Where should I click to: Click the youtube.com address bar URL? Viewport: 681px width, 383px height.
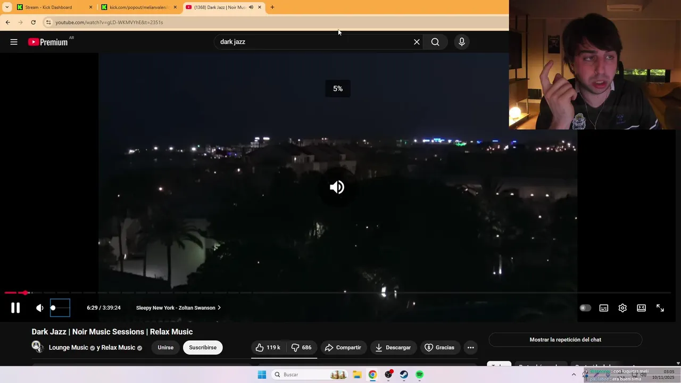tap(109, 22)
